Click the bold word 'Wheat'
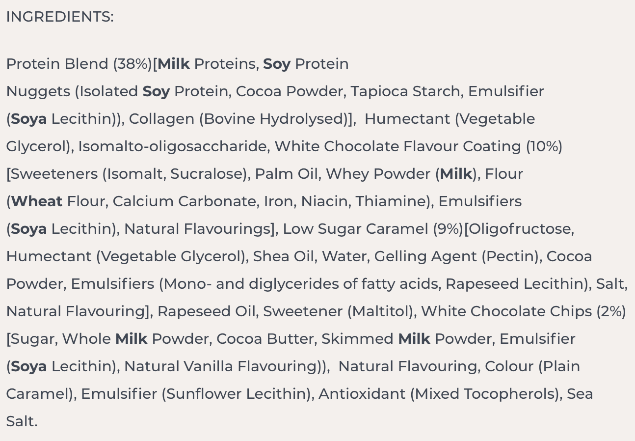This screenshot has width=635, height=441. (37, 202)
